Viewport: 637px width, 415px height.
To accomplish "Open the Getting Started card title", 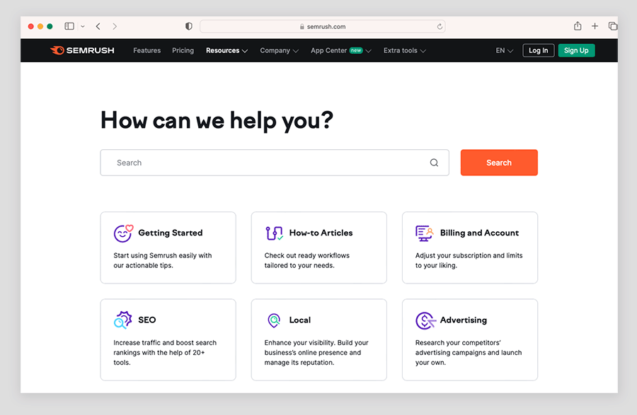I will click(x=170, y=233).
